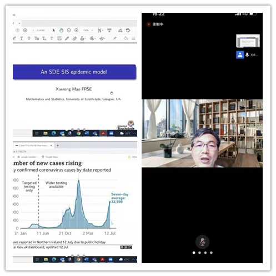Click the pin toolbar icon
This screenshot has width=276, height=276.
[115, 38]
